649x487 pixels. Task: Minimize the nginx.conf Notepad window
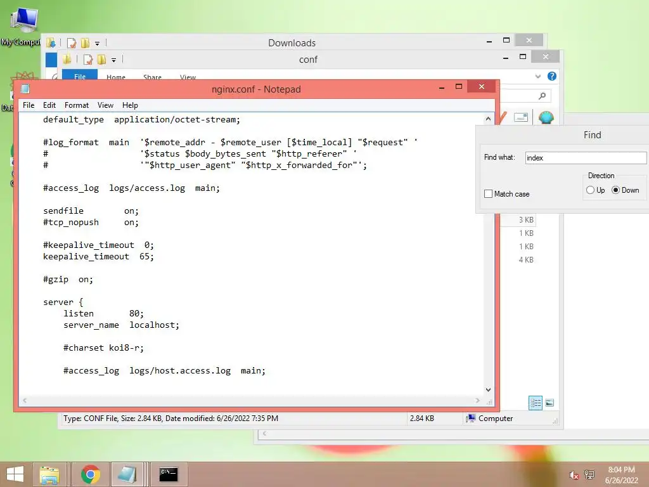442,87
